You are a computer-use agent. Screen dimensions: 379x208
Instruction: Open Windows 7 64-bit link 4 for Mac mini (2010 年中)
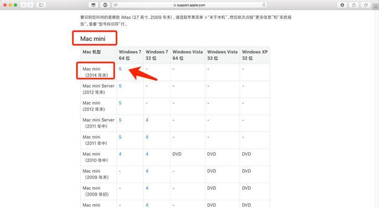tap(120, 154)
